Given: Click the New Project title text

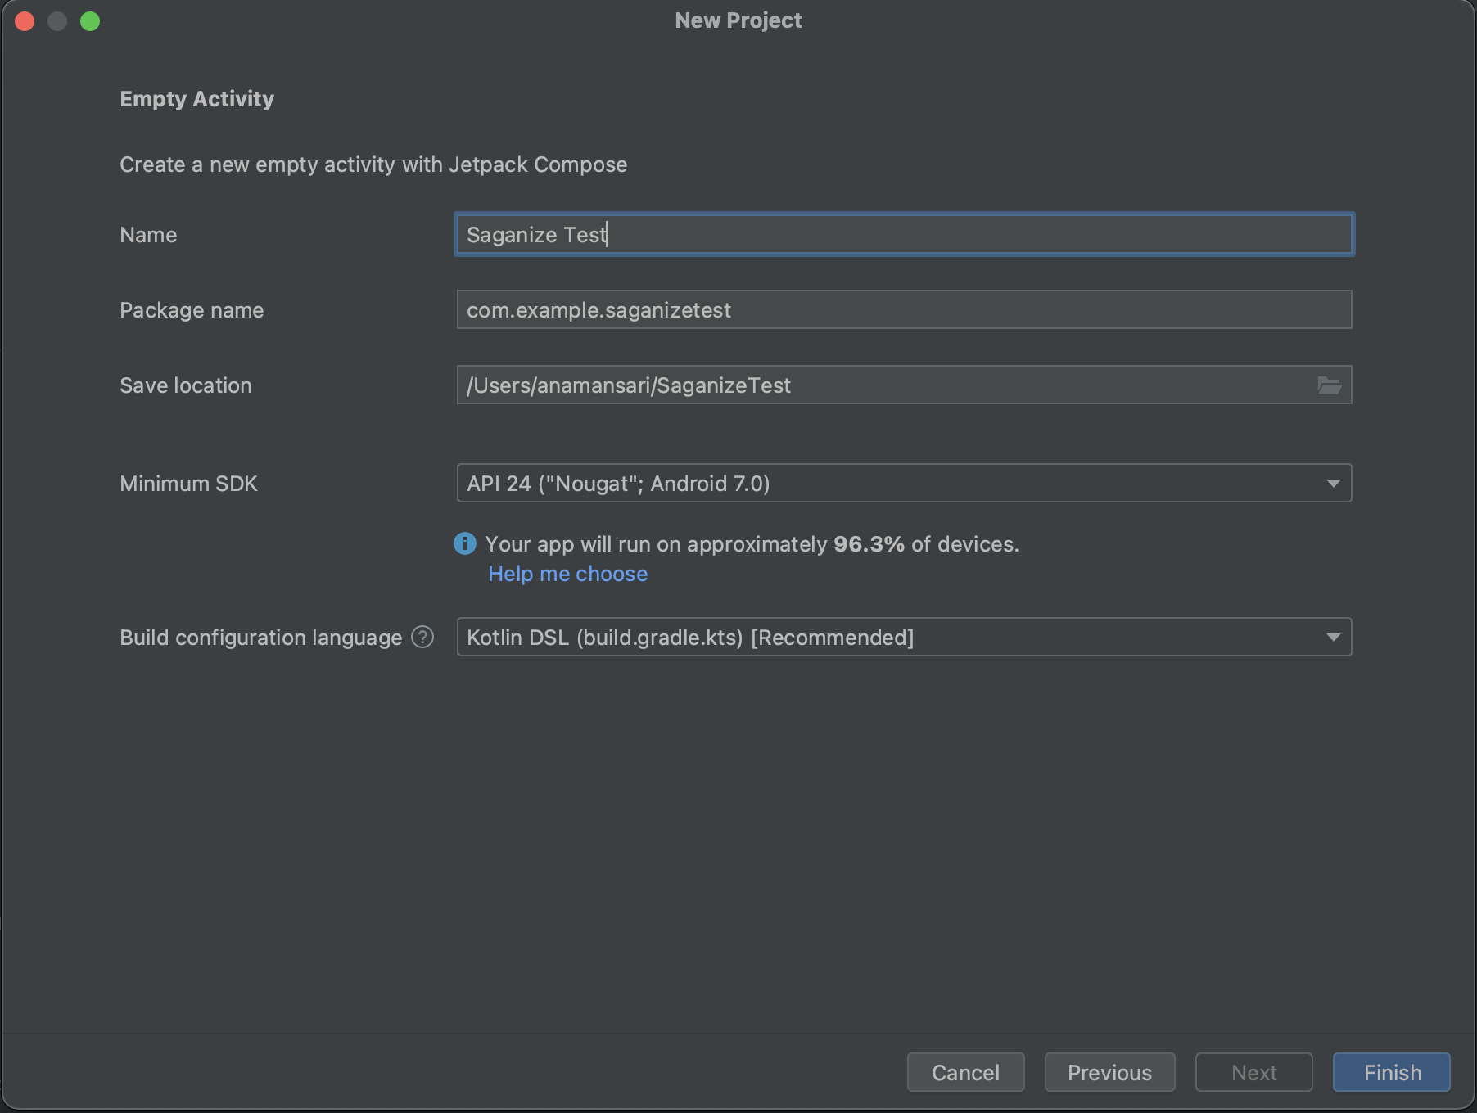Looking at the screenshot, I should (738, 20).
